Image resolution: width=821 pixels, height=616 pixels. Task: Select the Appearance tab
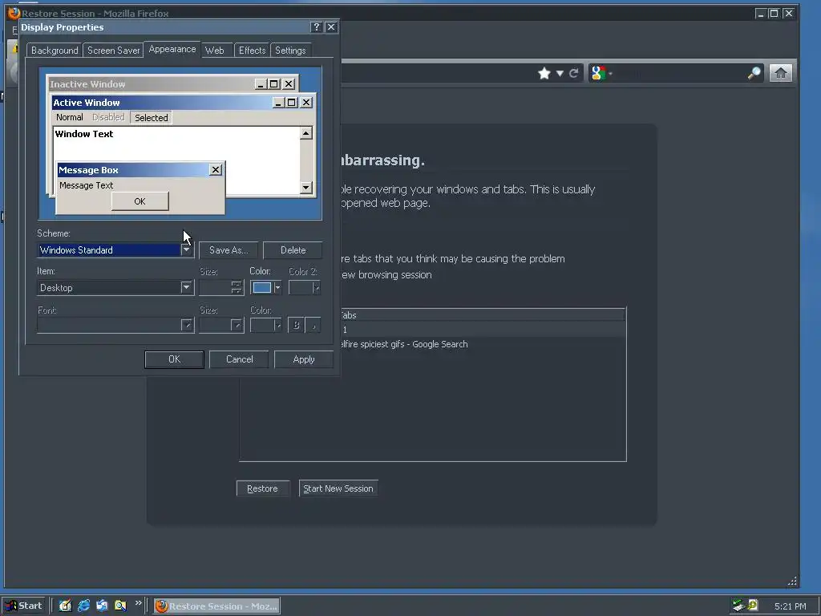[x=172, y=49]
